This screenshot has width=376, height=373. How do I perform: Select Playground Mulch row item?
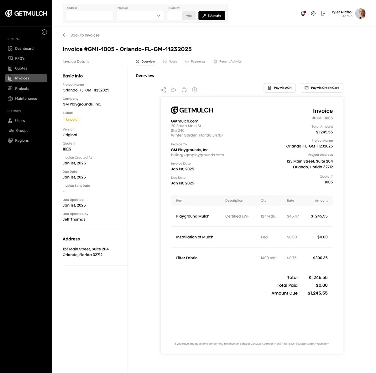pyautogui.click(x=193, y=216)
